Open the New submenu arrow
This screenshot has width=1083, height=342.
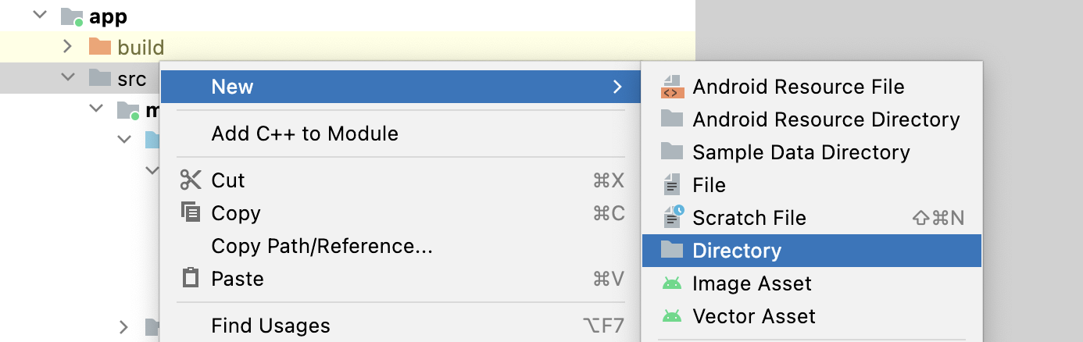pos(617,87)
